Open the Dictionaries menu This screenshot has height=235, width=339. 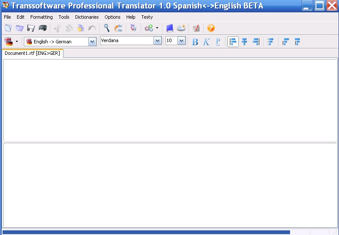tap(87, 17)
